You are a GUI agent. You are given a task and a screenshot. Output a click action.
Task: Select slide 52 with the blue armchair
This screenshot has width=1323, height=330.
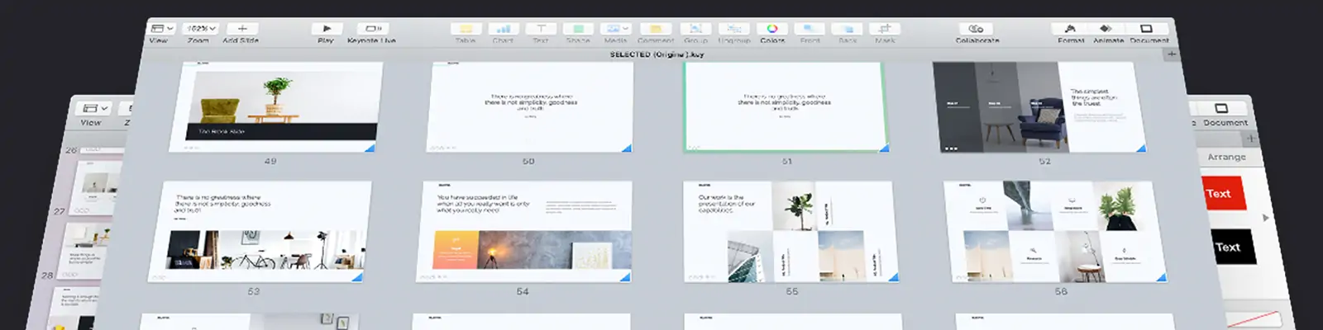(1039, 107)
